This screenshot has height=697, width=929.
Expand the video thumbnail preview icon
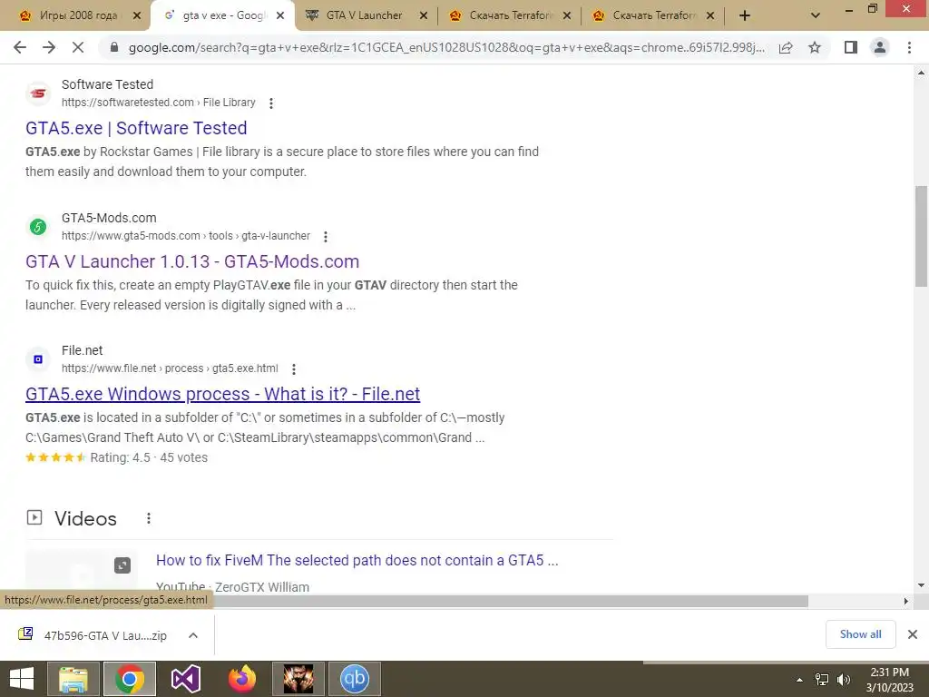[x=122, y=565]
